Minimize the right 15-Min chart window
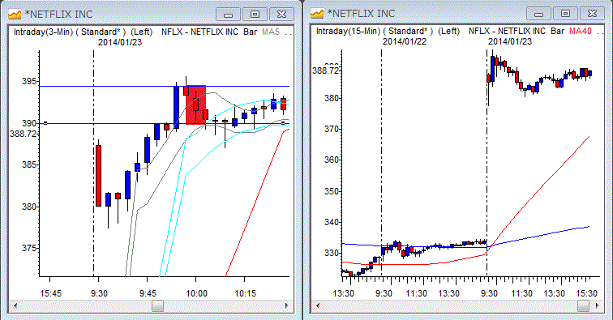The image size is (613, 320). click(x=538, y=14)
